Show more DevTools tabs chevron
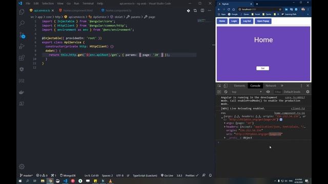The height and width of the screenshot is (184, 328). [x=282, y=86]
